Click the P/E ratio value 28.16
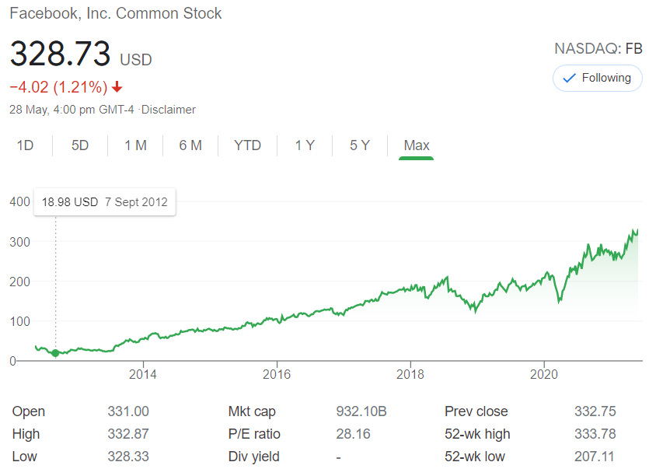 point(353,434)
